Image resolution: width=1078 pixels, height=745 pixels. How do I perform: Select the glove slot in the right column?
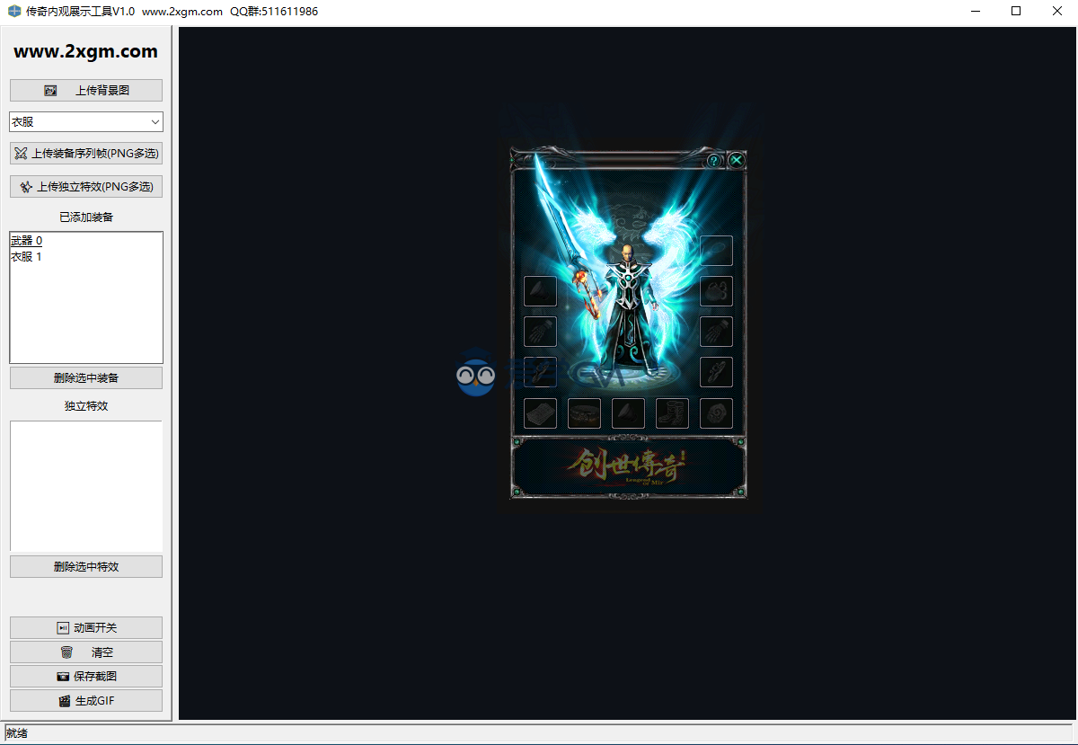(x=716, y=332)
